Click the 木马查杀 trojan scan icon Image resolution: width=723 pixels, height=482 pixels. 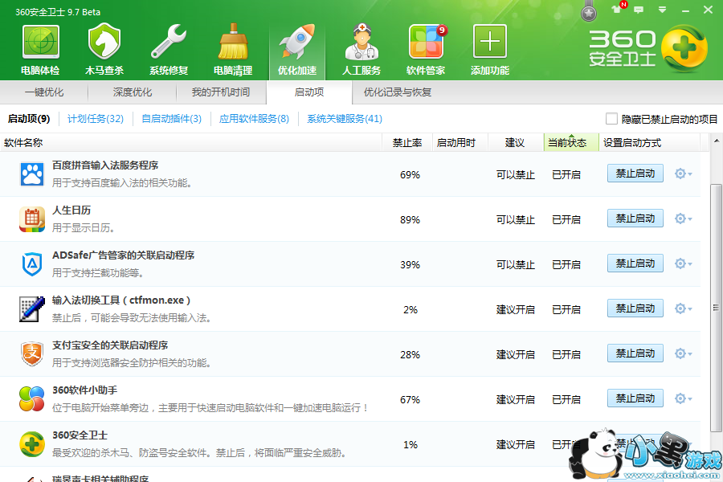(104, 42)
